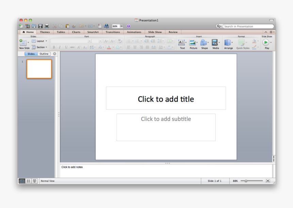This screenshot has width=293, height=208.
Task: Select Normal View button in status bar
Action: [22, 181]
